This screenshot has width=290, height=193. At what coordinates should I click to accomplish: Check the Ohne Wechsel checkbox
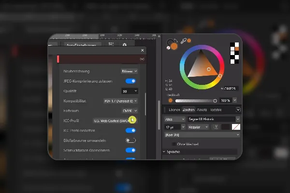(x=174, y=144)
